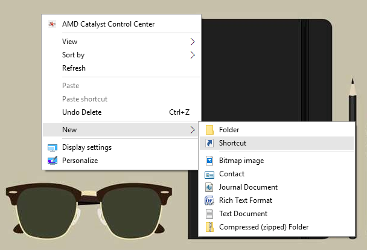The image size is (367, 250).
Task: Open Display settings from the menu
Action: click(87, 147)
